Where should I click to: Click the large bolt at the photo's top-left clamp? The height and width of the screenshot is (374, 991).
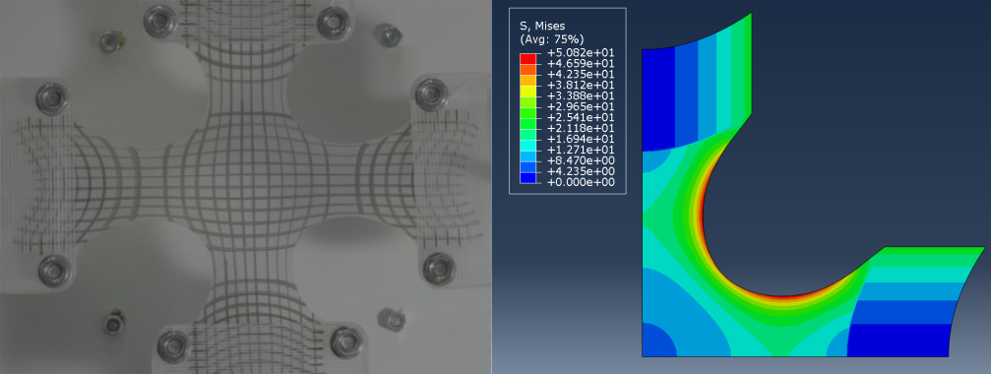pos(158,21)
